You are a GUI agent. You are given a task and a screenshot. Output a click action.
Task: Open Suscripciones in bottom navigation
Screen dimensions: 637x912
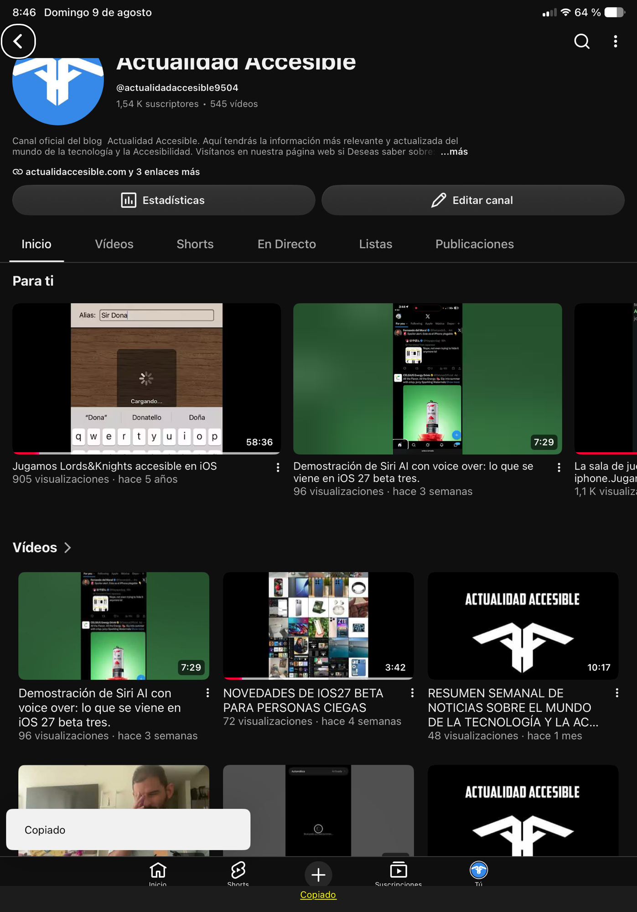(x=399, y=873)
